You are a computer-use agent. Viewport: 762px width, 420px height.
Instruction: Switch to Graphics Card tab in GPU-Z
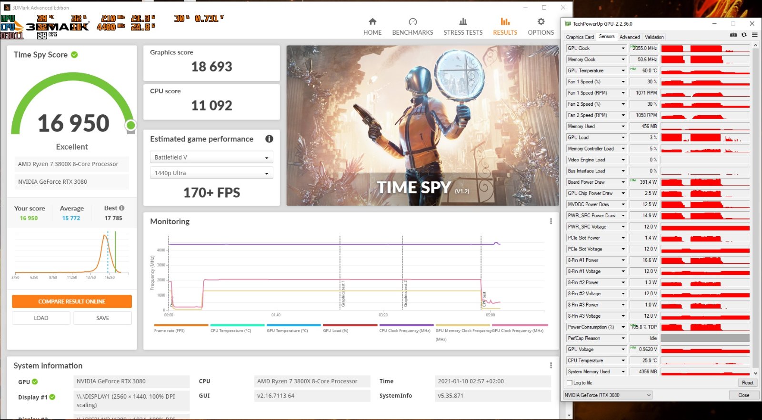(580, 37)
